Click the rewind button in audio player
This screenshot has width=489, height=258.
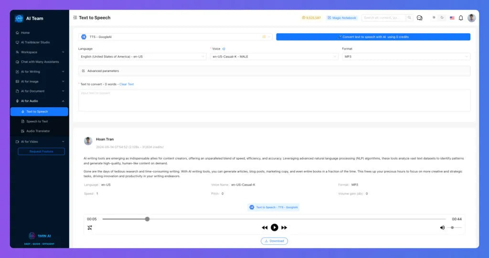(x=265, y=228)
